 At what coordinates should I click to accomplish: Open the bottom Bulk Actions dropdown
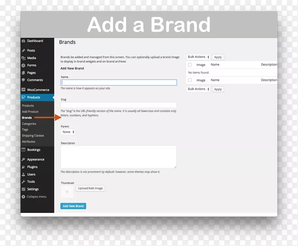coord(198,89)
